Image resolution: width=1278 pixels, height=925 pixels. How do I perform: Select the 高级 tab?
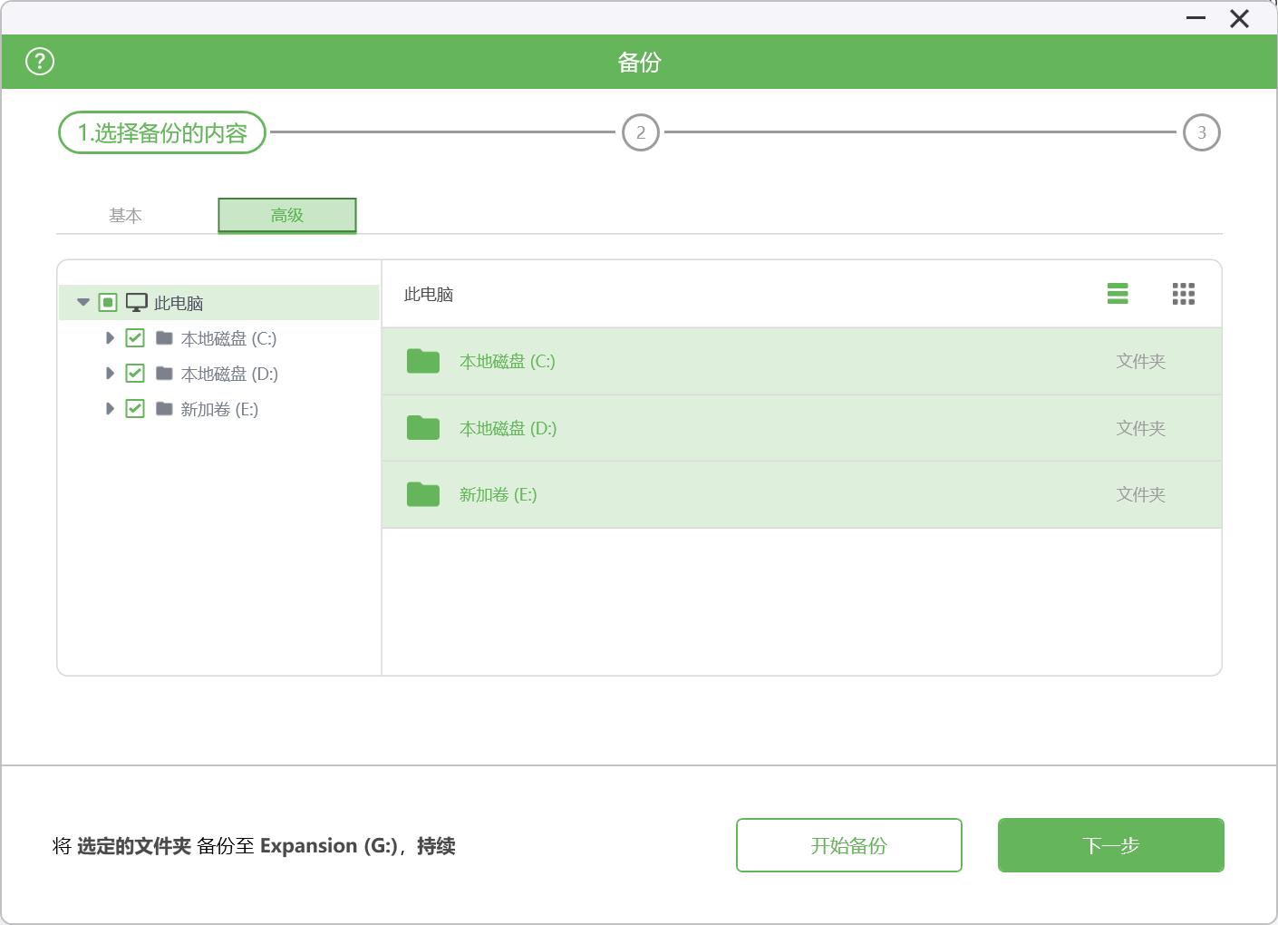[x=286, y=215]
